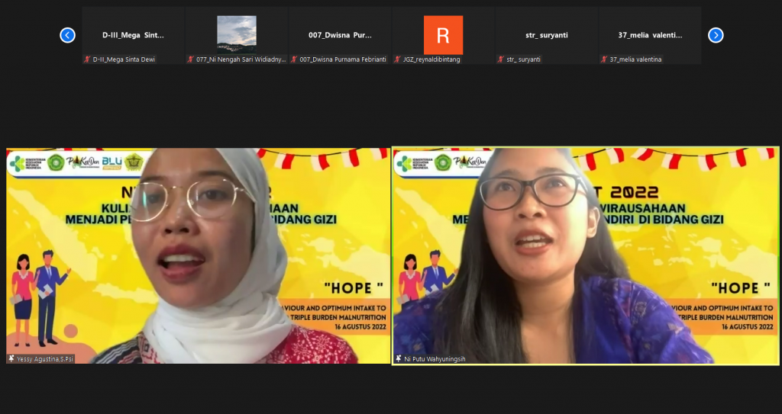This screenshot has height=414, width=782.
Task: Click the 'str_ suryanti' bottom name label
Action: 524,59
